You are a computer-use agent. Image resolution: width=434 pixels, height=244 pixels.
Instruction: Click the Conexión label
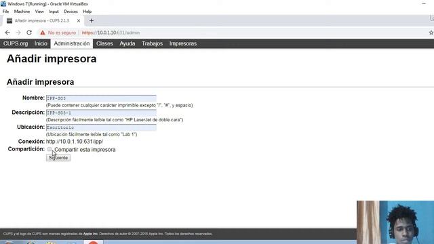pyautogui.click(x=31, y=142)
